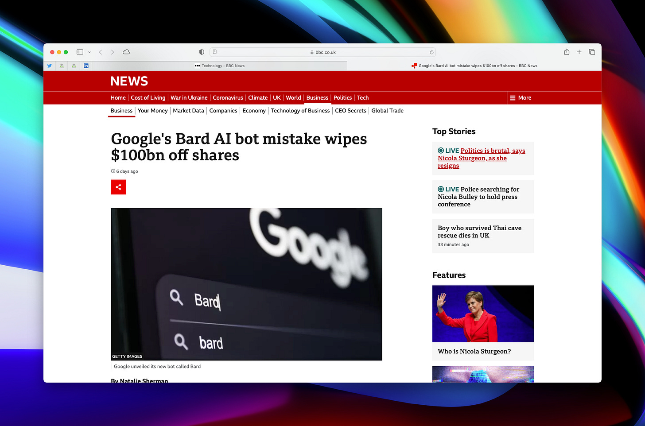Expand the More menu
The height and width of the screenshot is (426, 645).
pyautogui.click(x=521, y=98)
